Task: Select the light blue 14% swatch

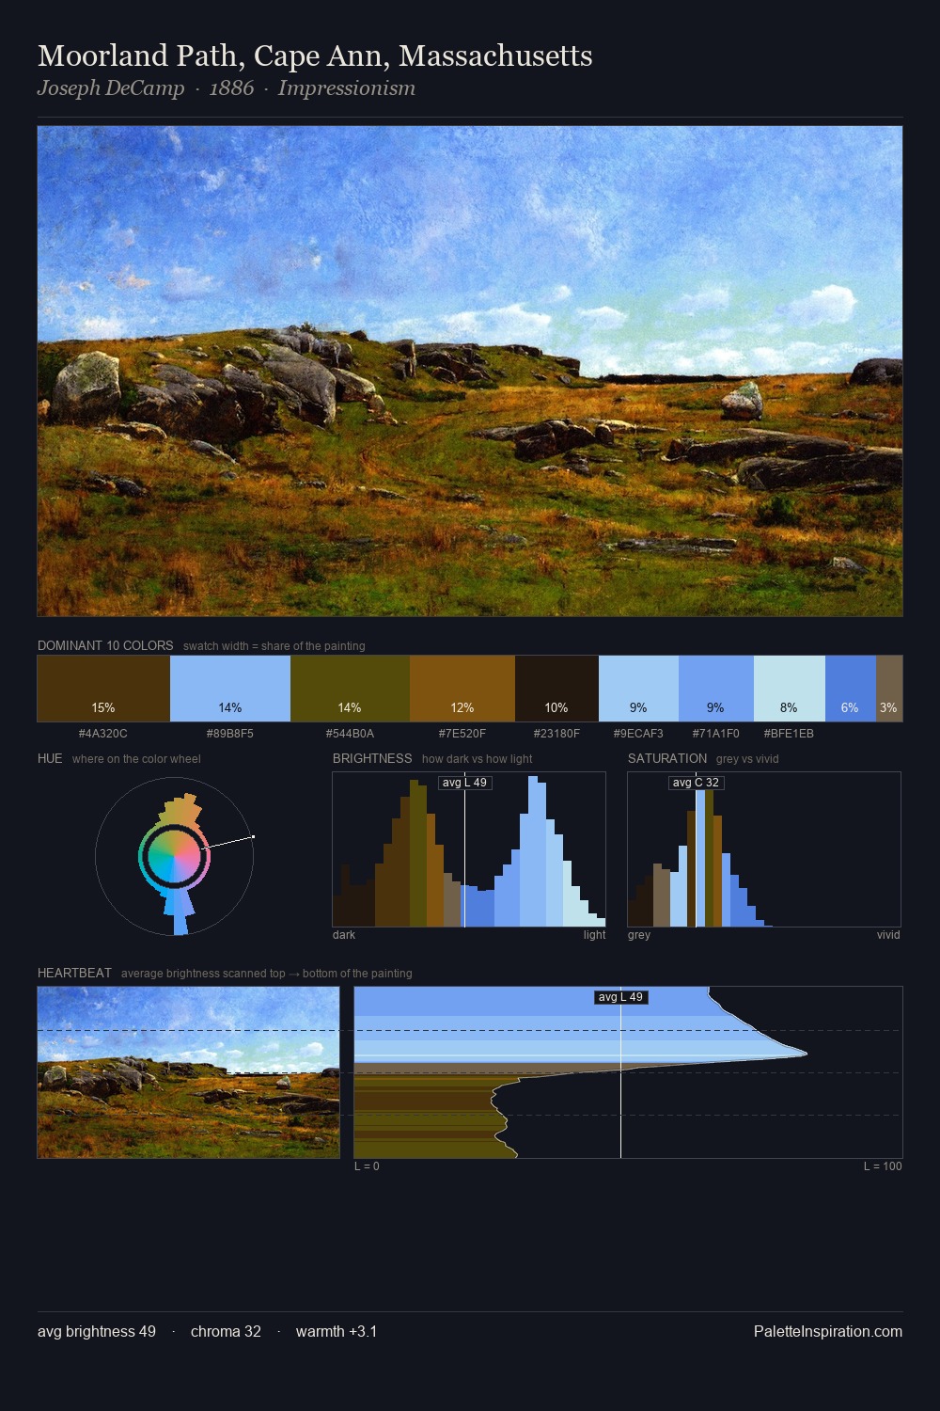Action: point(230,689)
